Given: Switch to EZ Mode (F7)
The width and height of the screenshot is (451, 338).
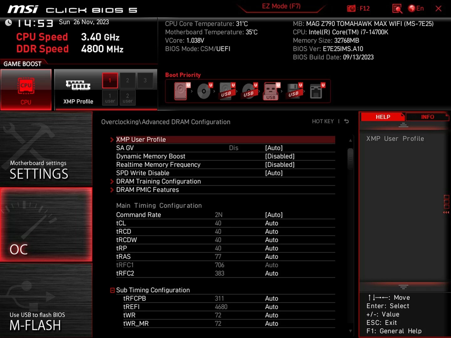Looking at the screenshot, I should click(281, 6).
